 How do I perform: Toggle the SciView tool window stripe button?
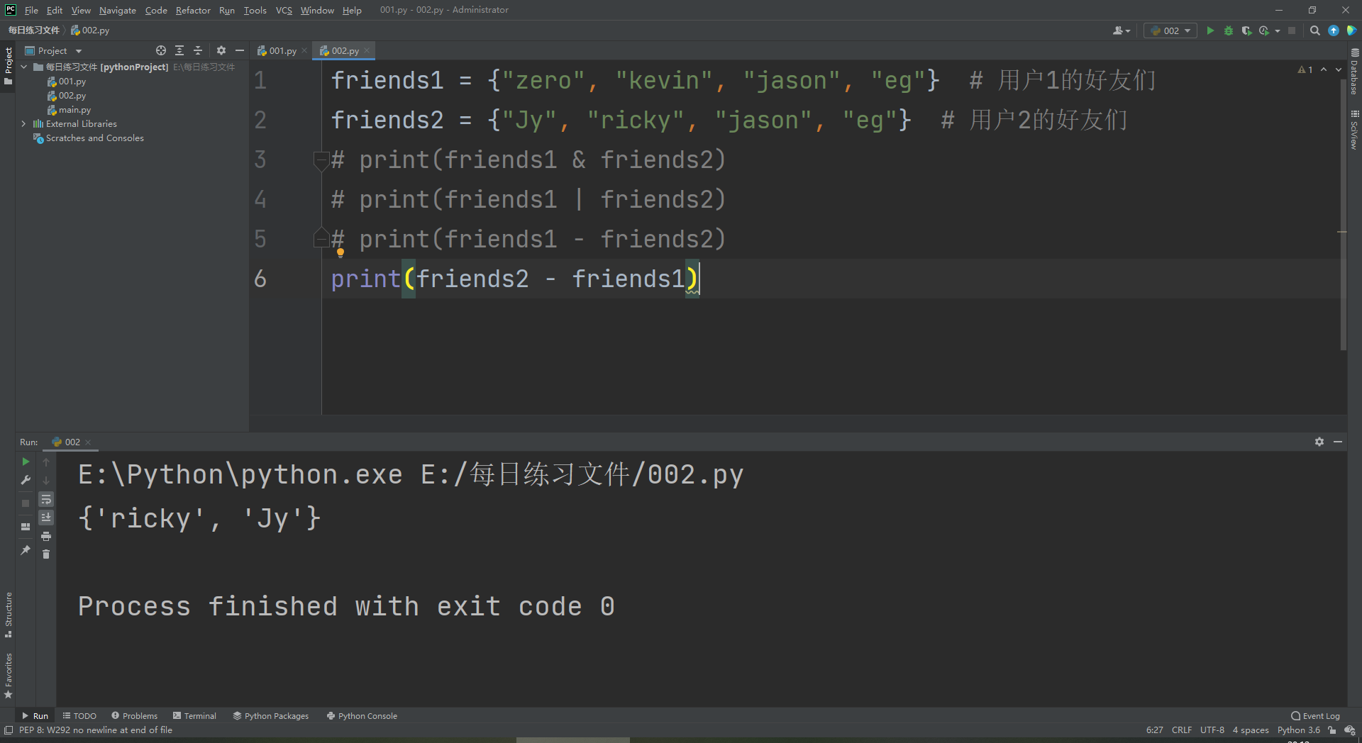point(1354,130)
